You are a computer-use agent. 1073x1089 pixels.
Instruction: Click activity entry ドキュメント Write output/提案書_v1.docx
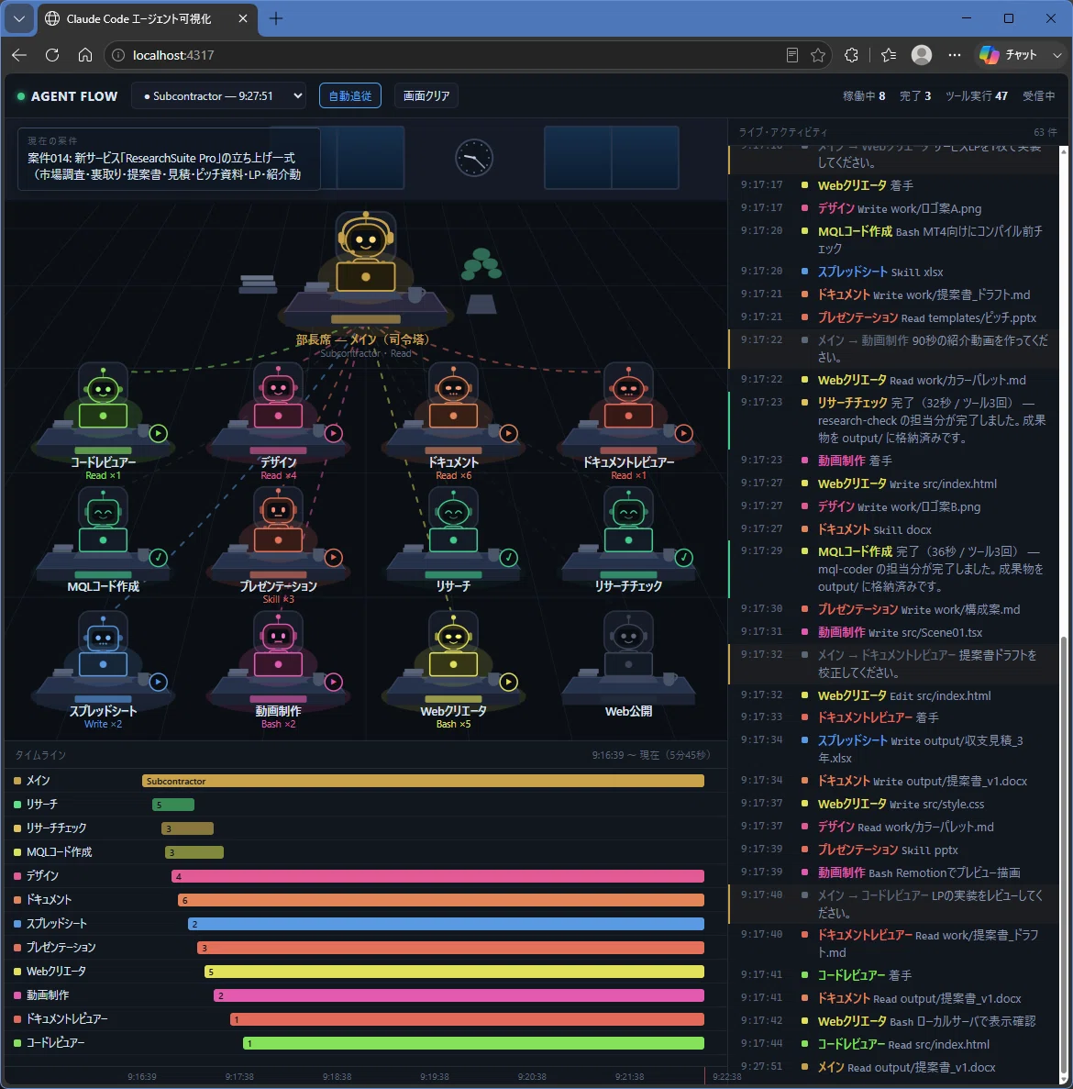coord(895,781)
